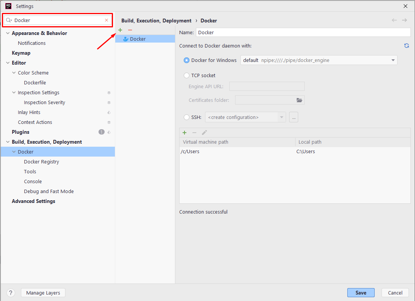Collapse the Docker tree node arrow
This screenshot has width=415, height=301.
[14, 152]
